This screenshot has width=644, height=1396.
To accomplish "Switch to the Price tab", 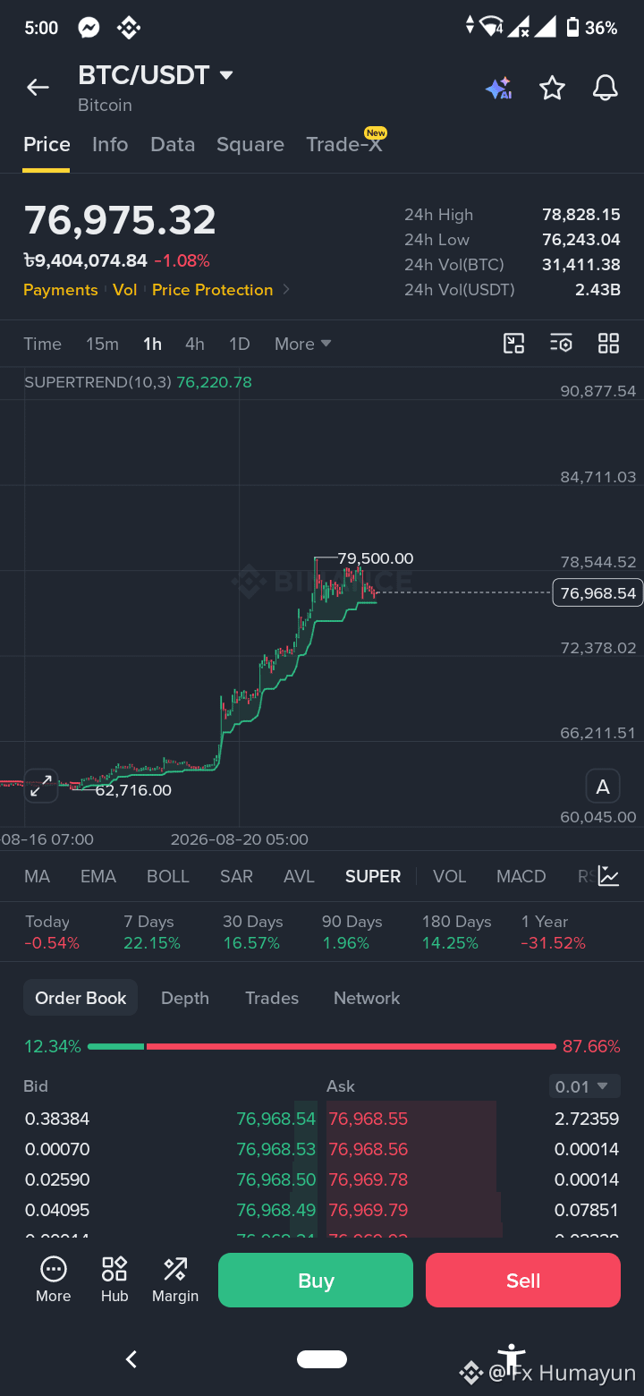I will (47, 144).
